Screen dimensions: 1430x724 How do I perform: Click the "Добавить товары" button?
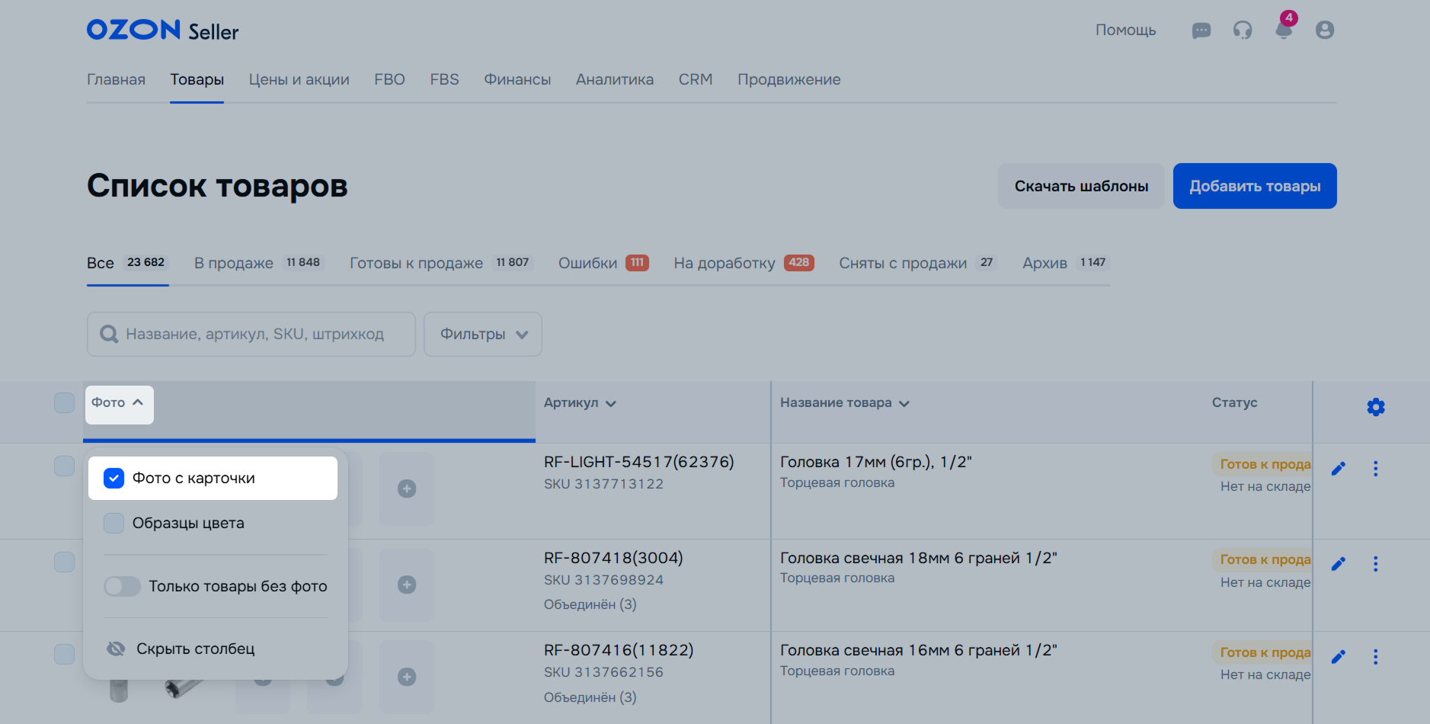pos(1254,186)
